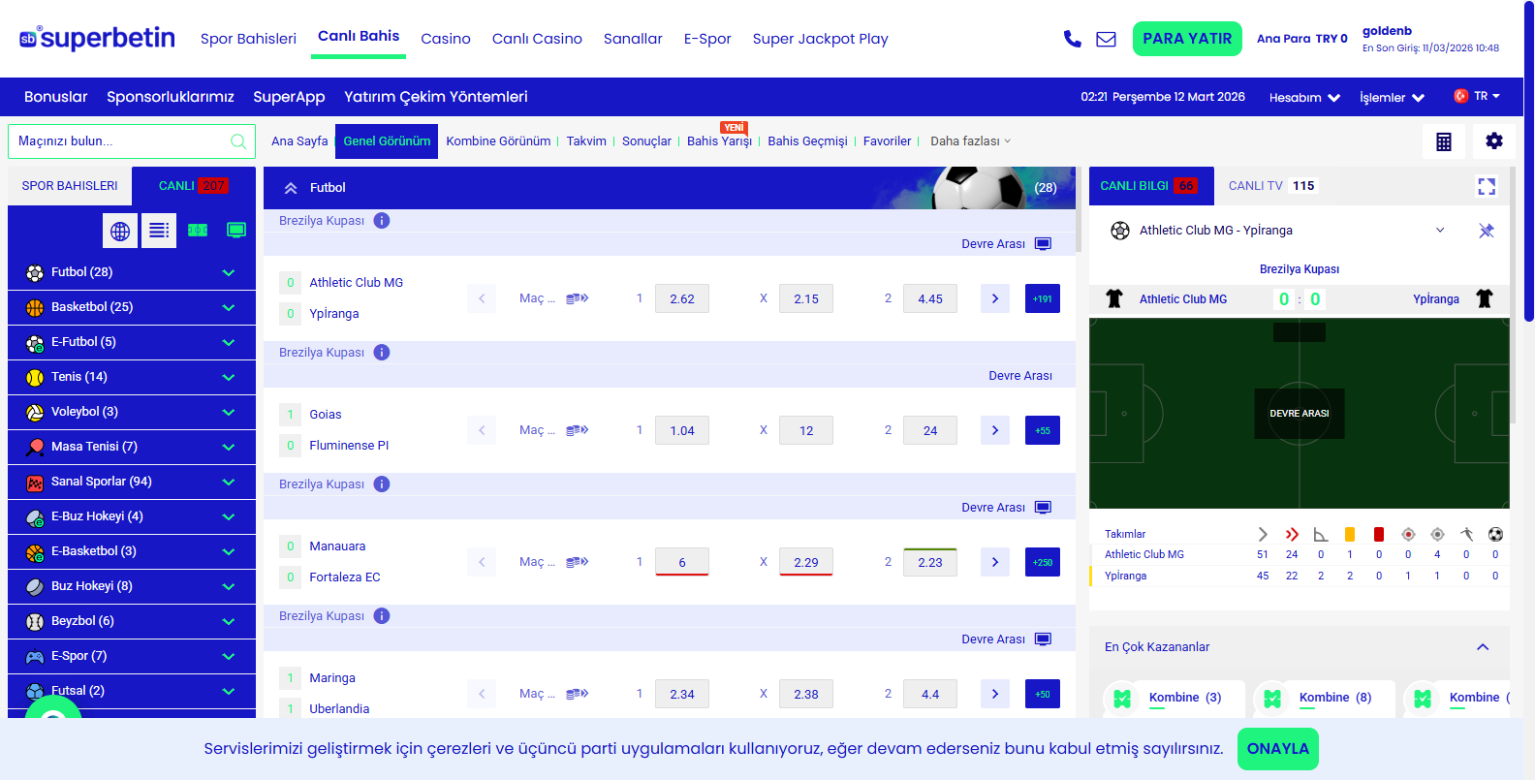
Task: Click the fullscreen expand icon in live panel
Action: 1487,186
